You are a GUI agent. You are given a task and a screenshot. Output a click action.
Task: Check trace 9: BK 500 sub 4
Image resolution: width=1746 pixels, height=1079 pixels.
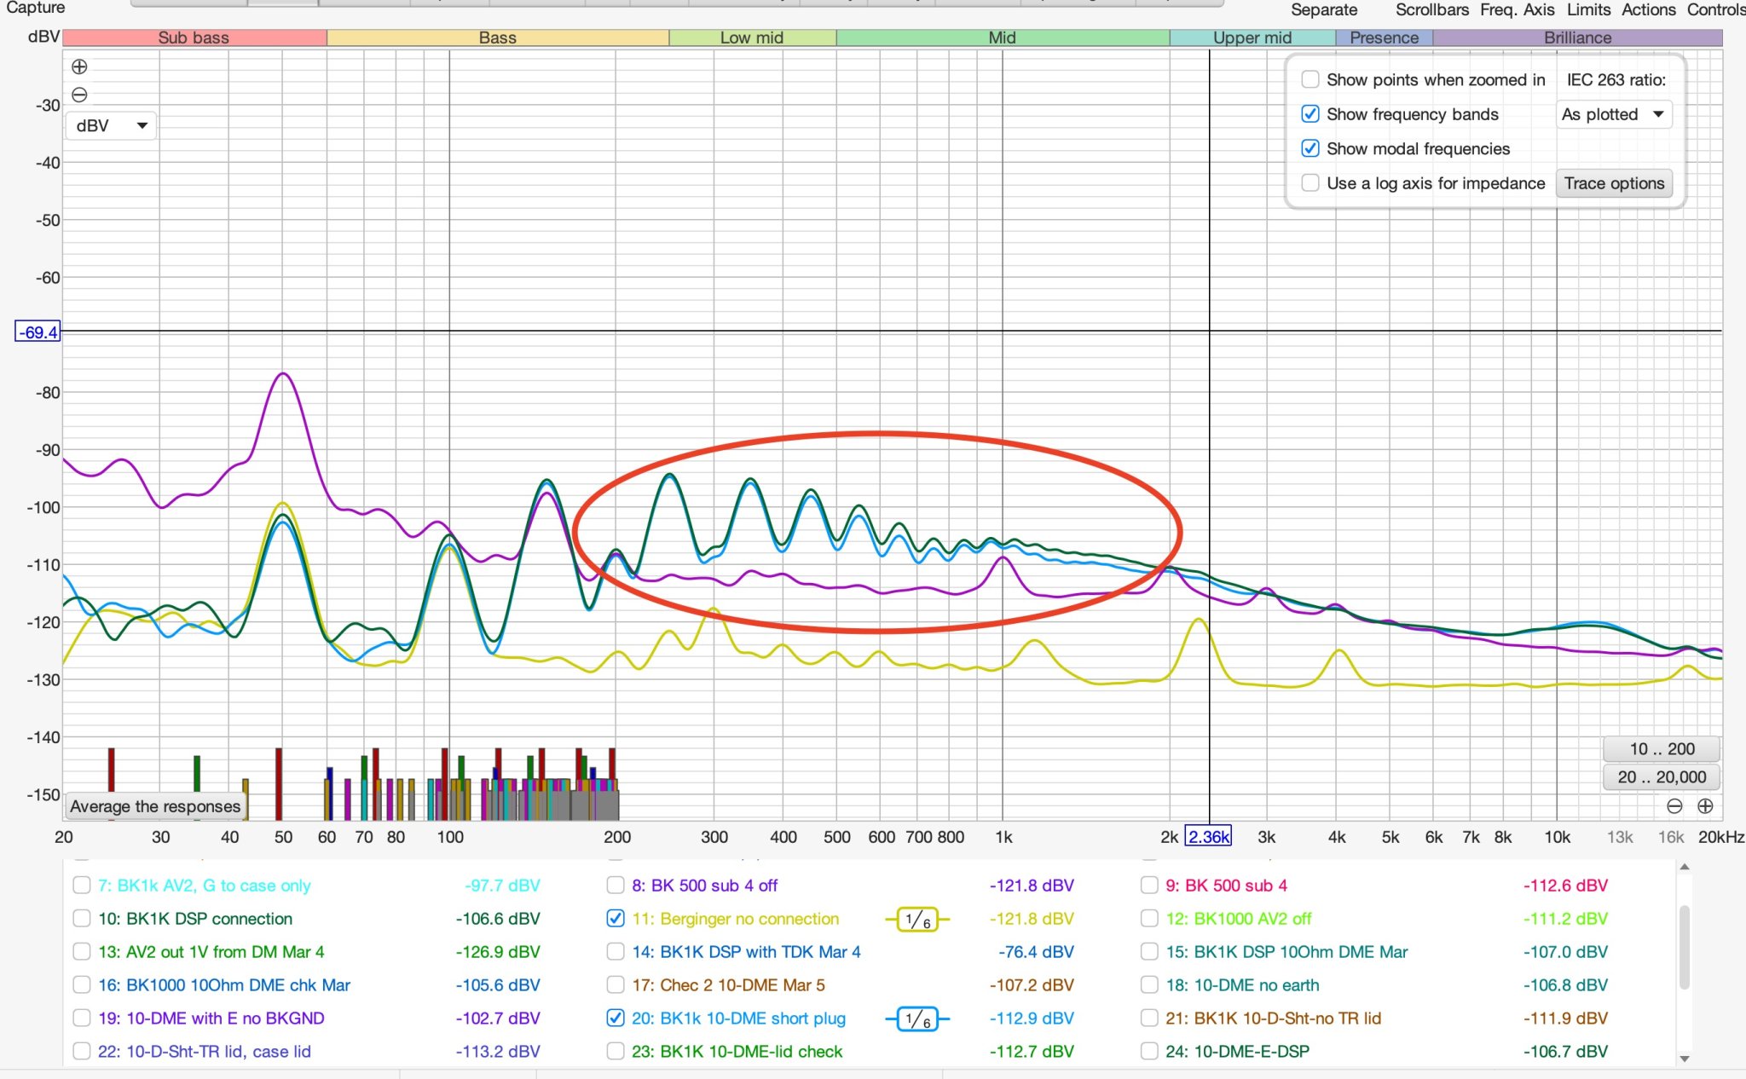1149,886
